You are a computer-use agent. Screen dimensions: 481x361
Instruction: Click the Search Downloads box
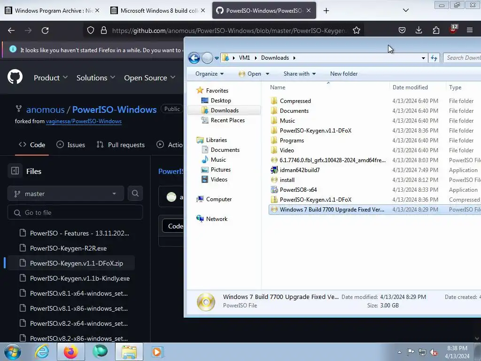[462, 58]
